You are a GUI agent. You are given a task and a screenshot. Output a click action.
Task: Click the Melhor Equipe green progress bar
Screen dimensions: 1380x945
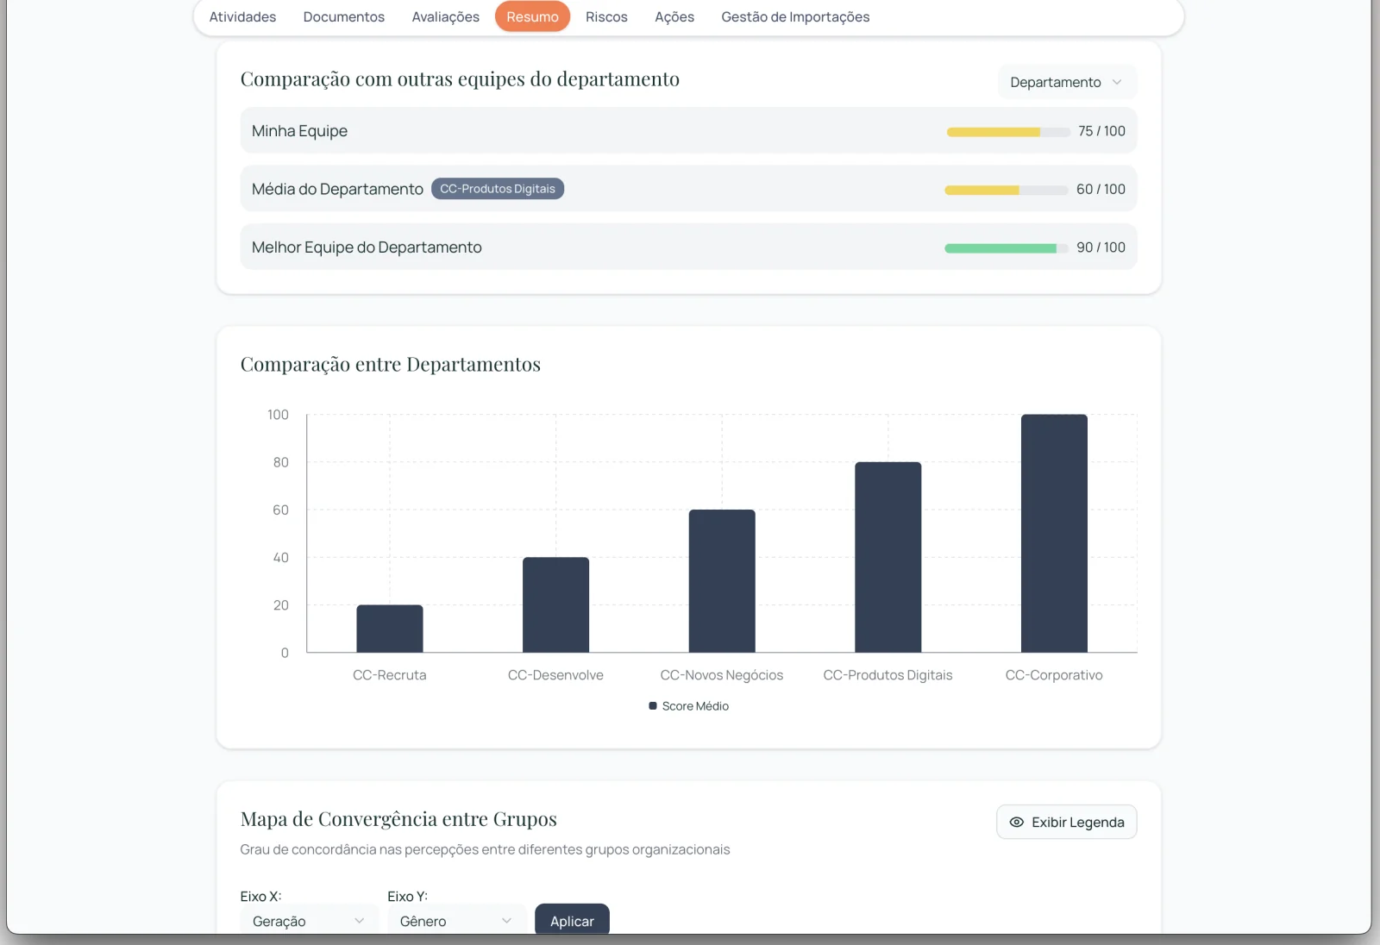pyautogui.click(x=1007, y=248)
